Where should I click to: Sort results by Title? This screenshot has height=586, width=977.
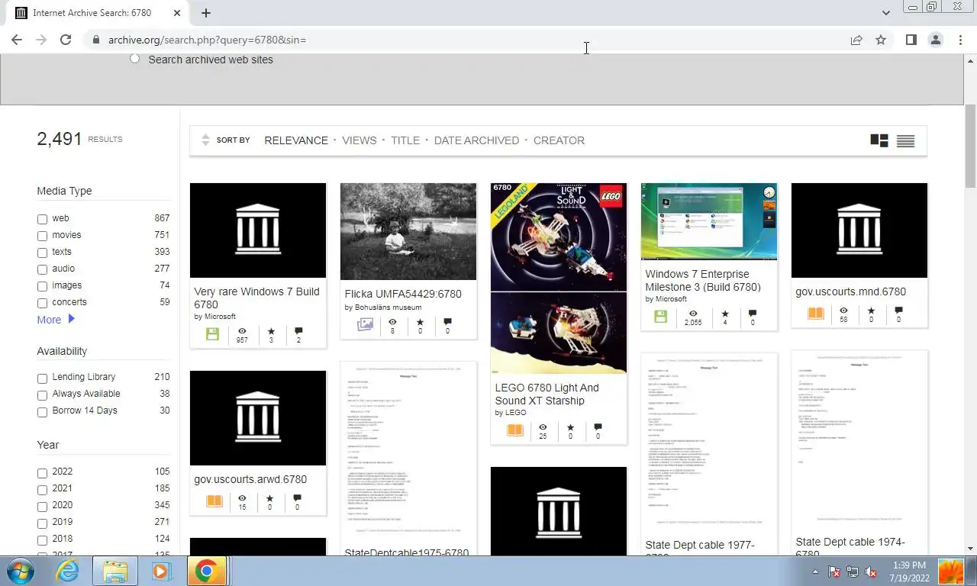[405, 140]
